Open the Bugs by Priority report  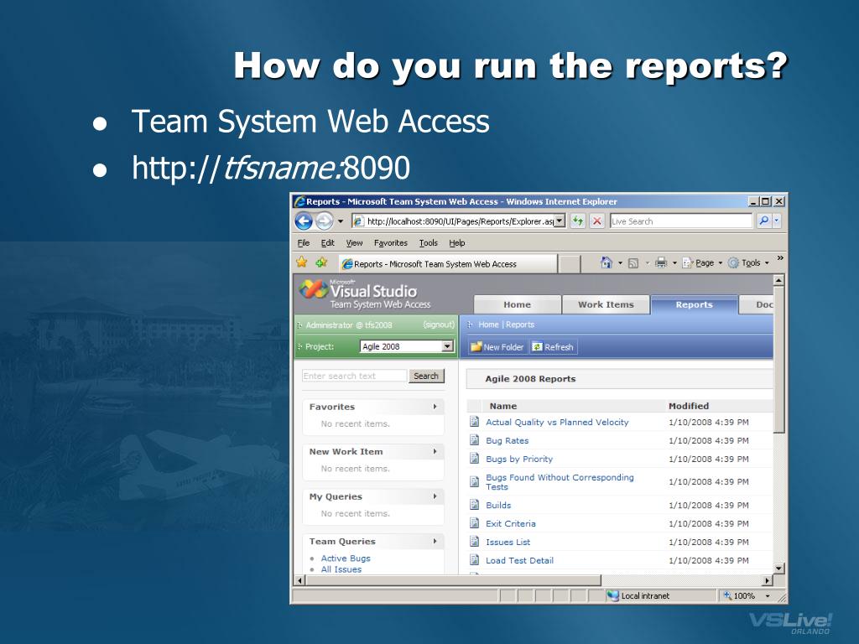519,459
